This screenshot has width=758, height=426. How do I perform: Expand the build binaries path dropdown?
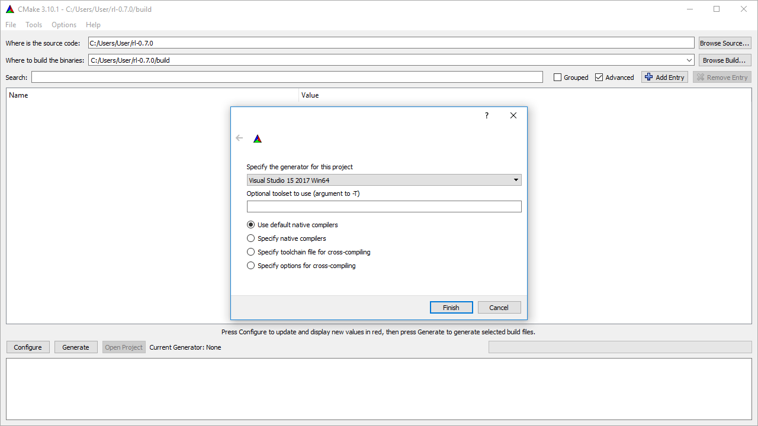pyautogui.click(x=688, y=59)
